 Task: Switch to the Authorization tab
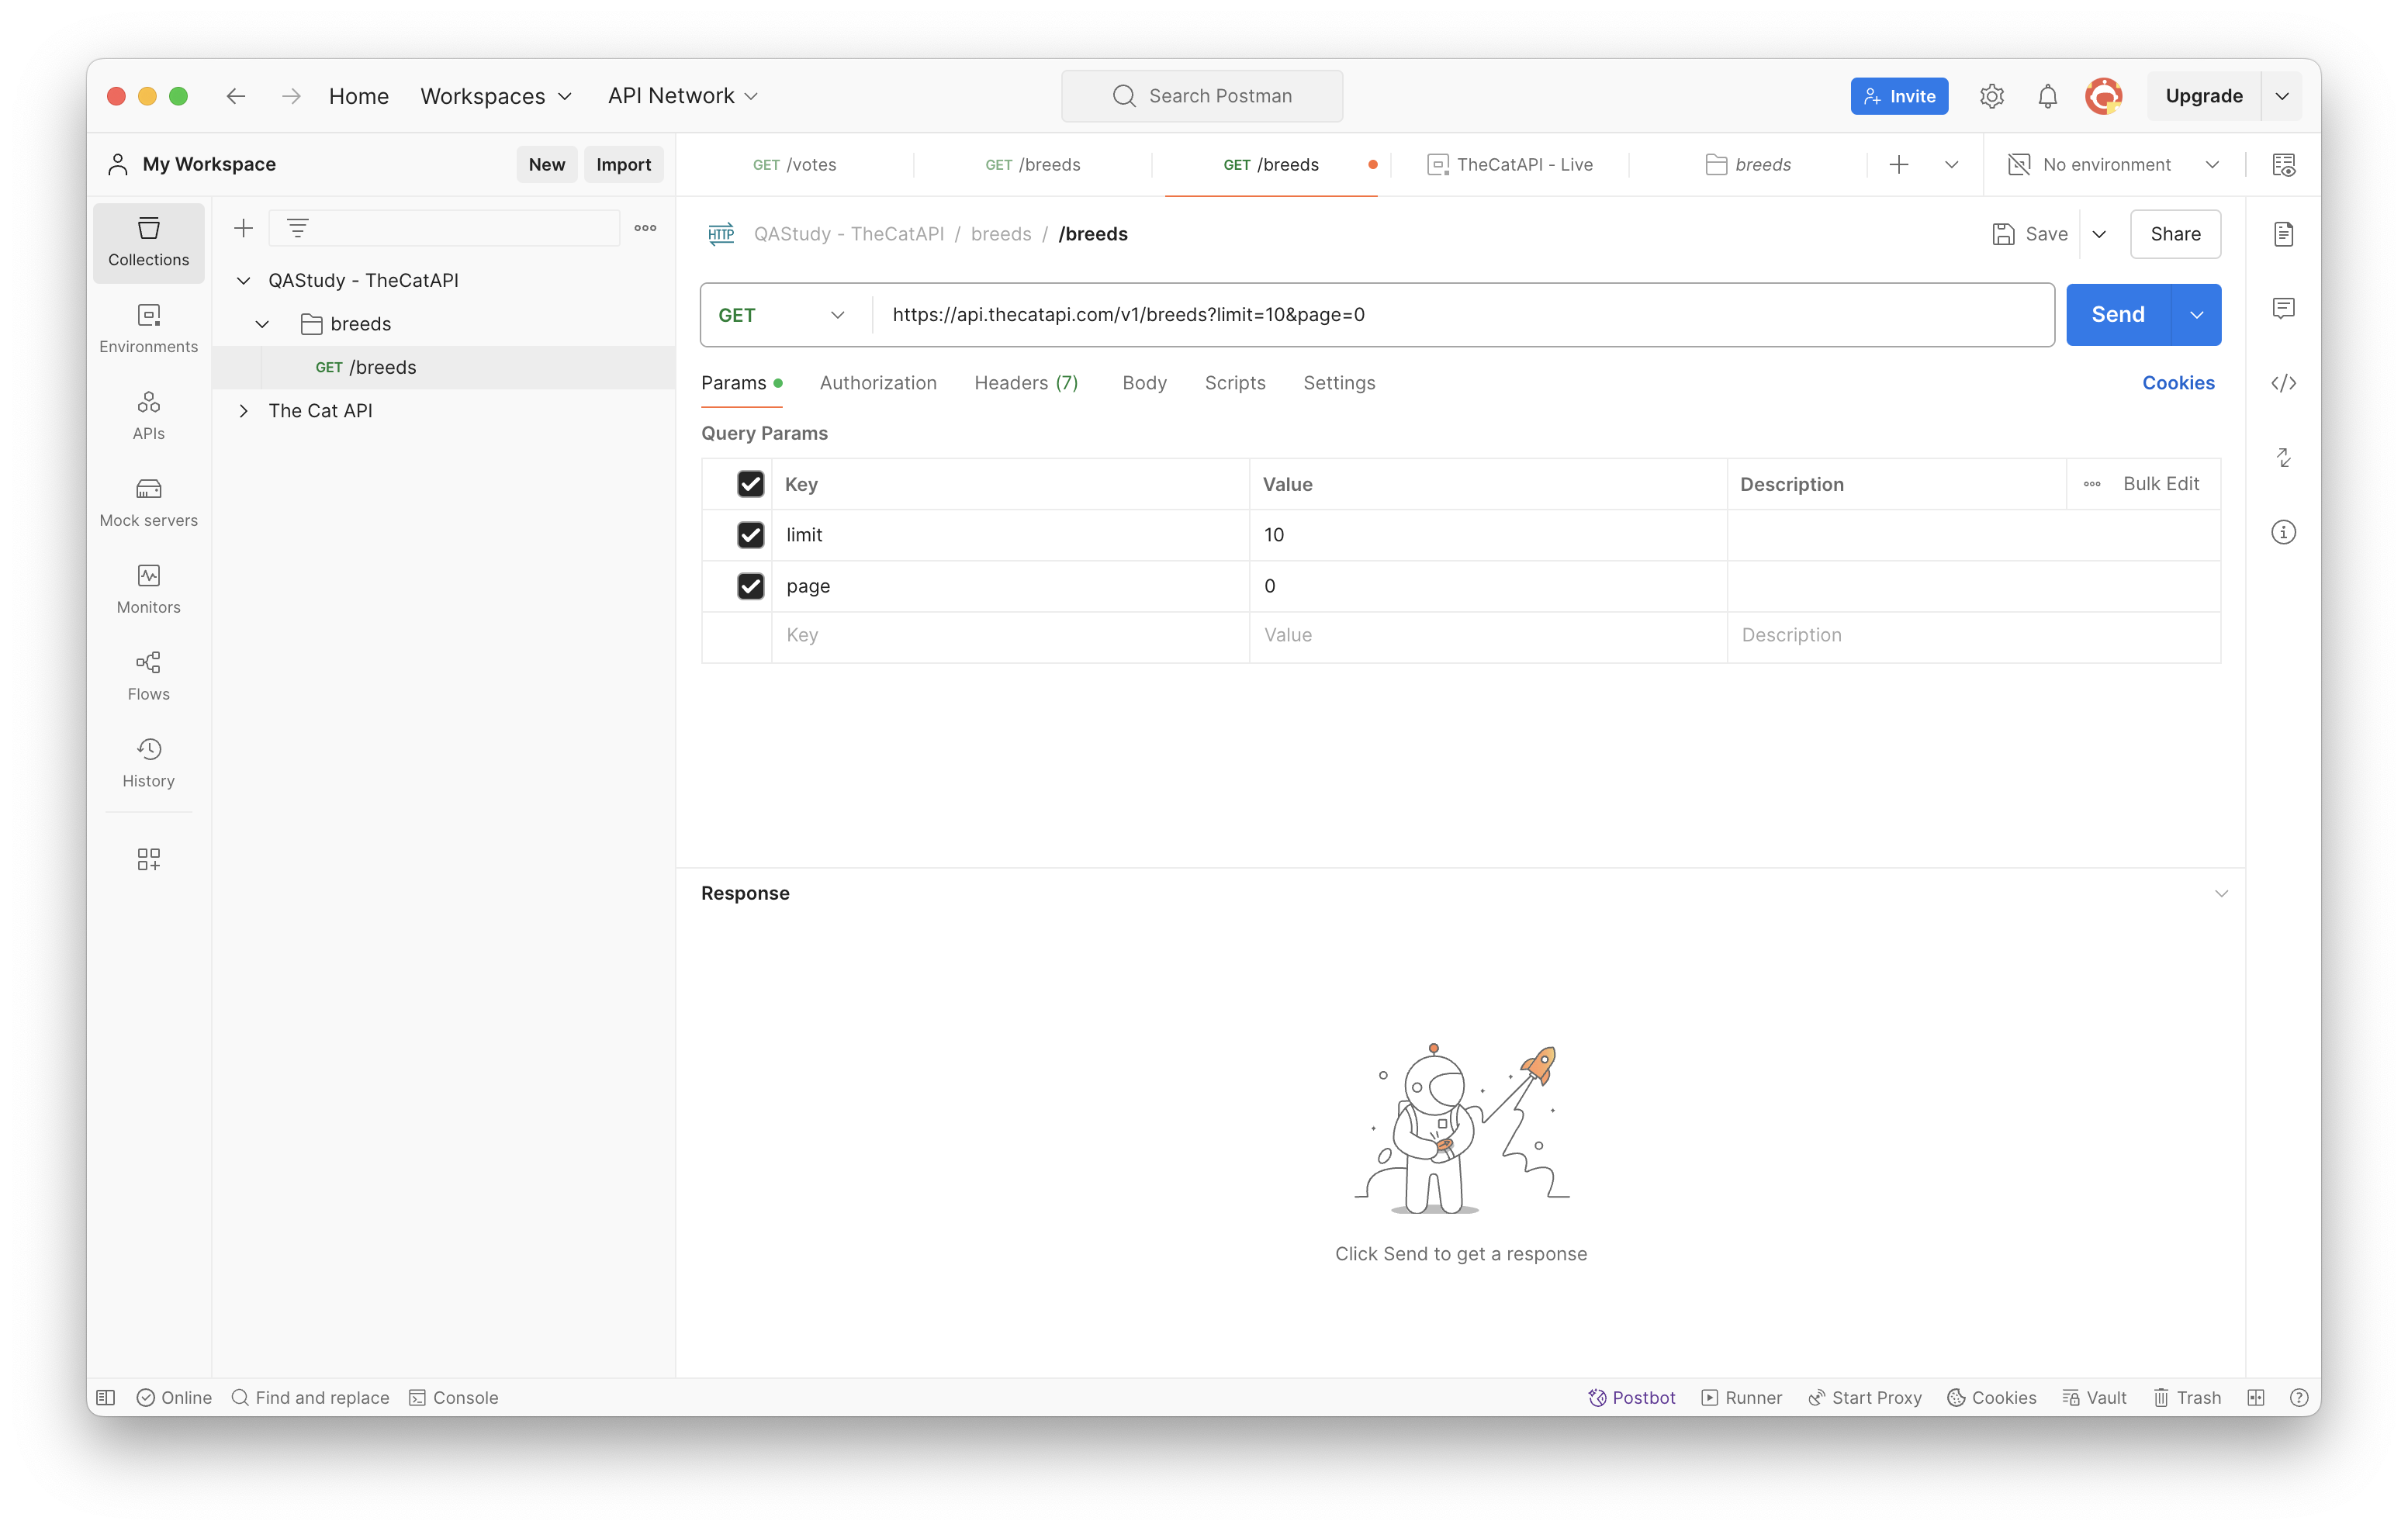(x=877, y=383)
